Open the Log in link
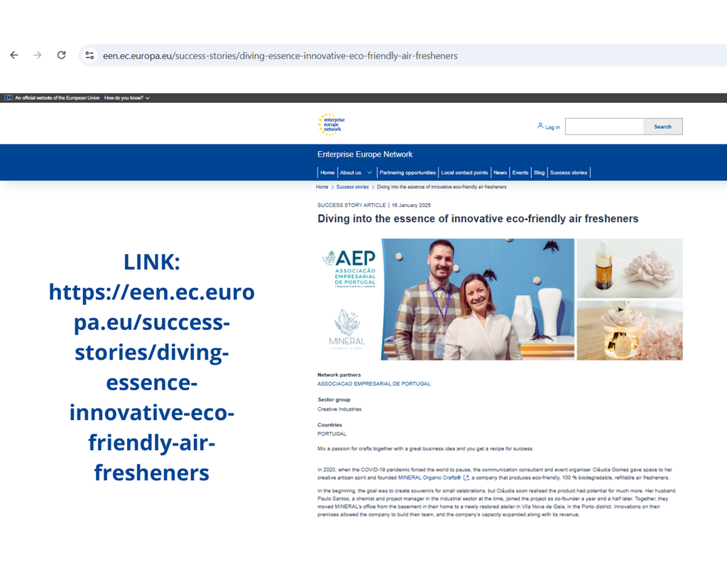 click(552, 127)
